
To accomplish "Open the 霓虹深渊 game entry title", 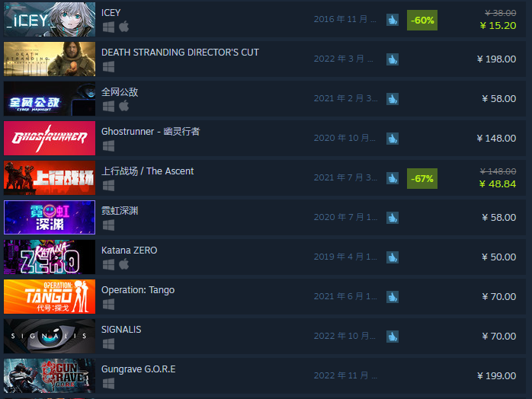I will [x=120, y=210].
